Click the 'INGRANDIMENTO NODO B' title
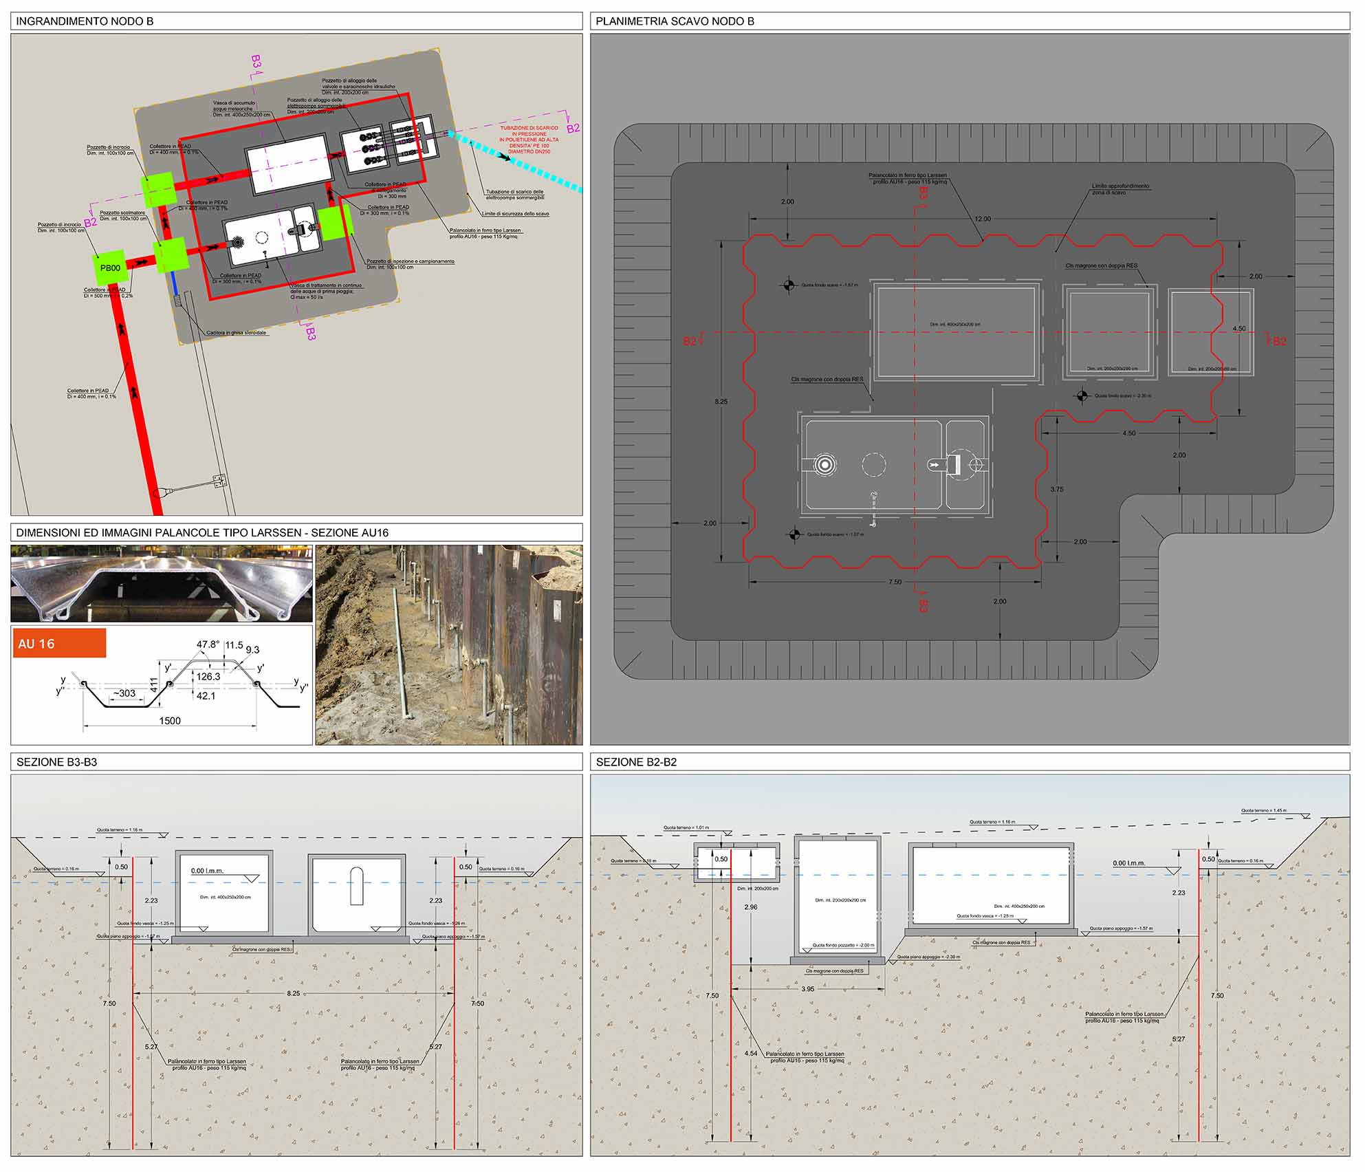This screenshot has height=1172, width=1365. (x=85, y=21)
